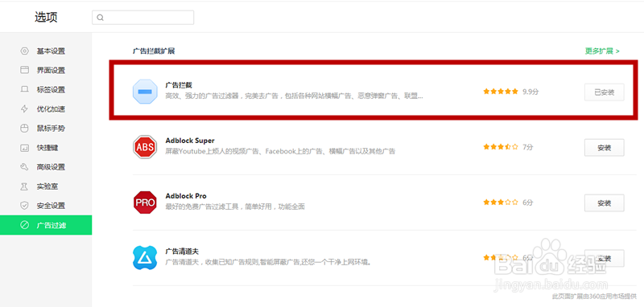The width and height of the screenshot is (644, 307).
Task: Click the 广告清道夫 title
Action: pos(182,251)
